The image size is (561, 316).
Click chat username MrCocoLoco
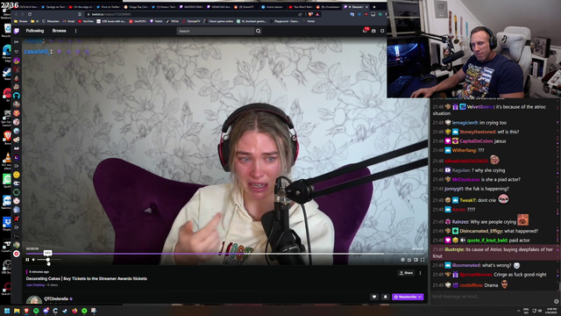click(x=465, y=179)
